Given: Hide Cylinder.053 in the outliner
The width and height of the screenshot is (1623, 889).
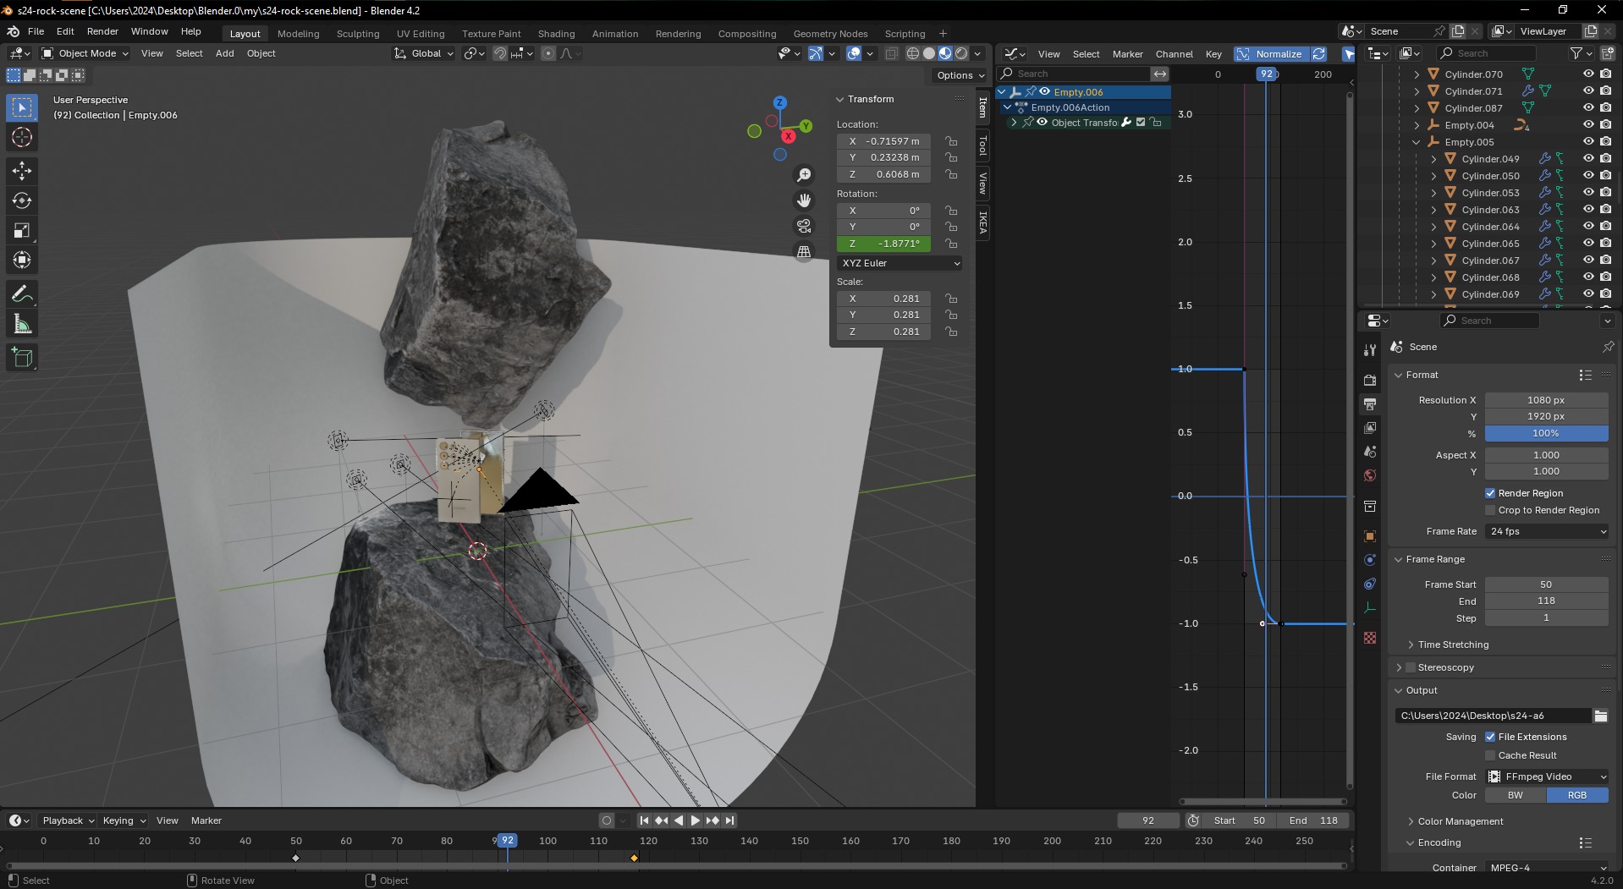Looking at the screenshot, I should click(x=1588, y=192).
